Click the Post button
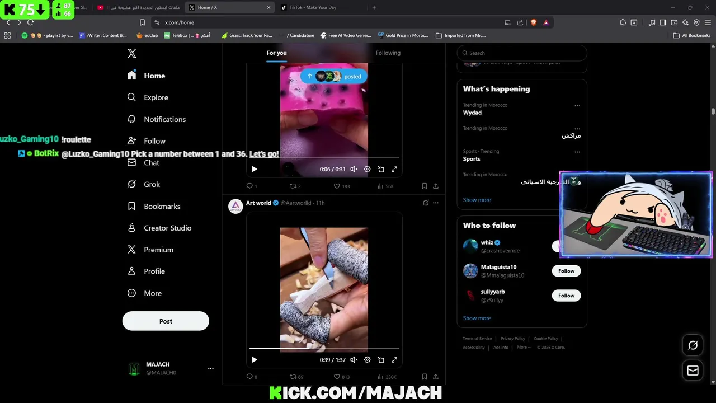This screenshot has height=403, width=716. [166, 321]
